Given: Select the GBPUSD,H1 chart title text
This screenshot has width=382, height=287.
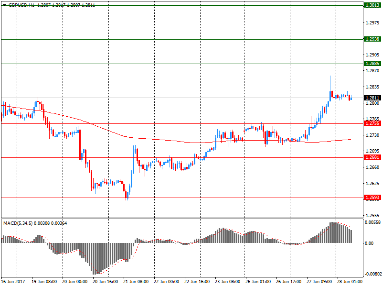Looking at the screenshot, I should click(x=21, y=5).
